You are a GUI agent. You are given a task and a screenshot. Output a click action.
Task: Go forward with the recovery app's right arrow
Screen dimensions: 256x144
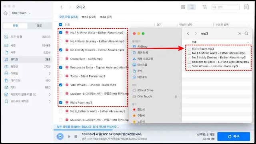coord(70,7)
